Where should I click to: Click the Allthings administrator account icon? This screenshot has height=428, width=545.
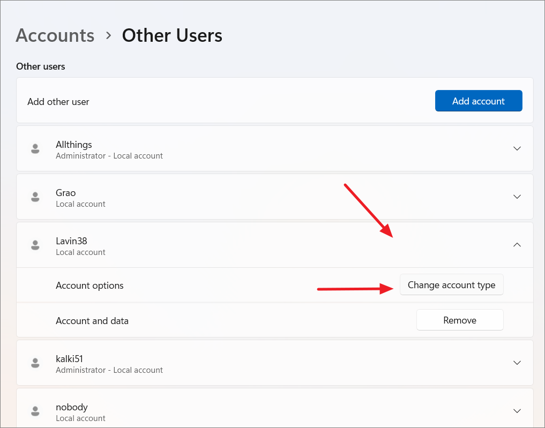tap(35, 148)
